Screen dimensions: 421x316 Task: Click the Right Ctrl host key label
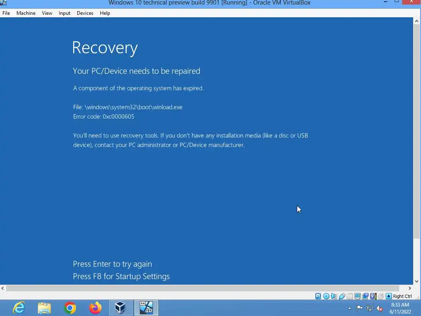click(402, 296)
